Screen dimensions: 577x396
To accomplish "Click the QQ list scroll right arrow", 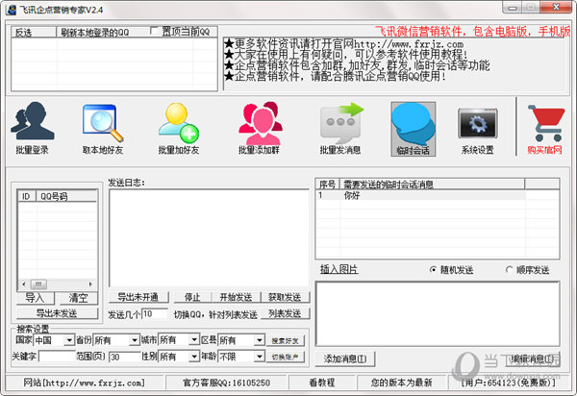I will coord(90,285).
